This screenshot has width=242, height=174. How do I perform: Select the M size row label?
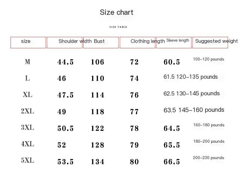28,62
